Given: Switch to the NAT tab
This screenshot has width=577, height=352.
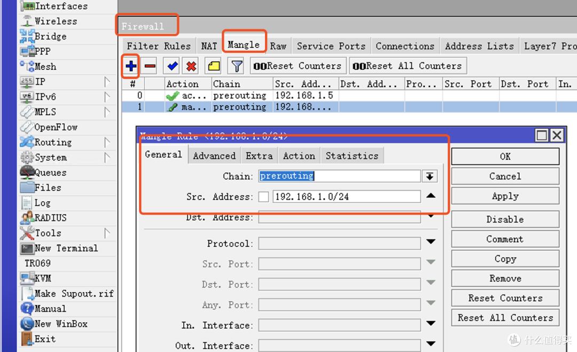Looking at the screenshot, I should pyautogui.click(x=209, y=46).
